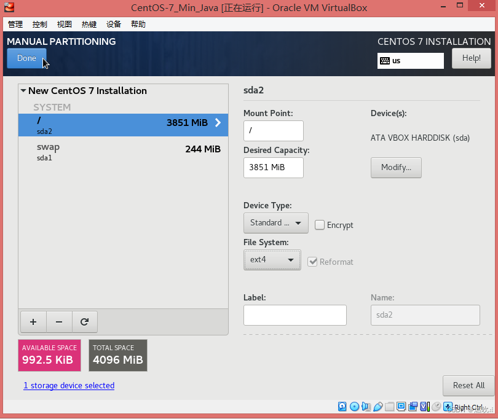This screenshot has height=419, width=498.
Task: Click the keyboard capture host key icon
Action: tap(448, 407)
